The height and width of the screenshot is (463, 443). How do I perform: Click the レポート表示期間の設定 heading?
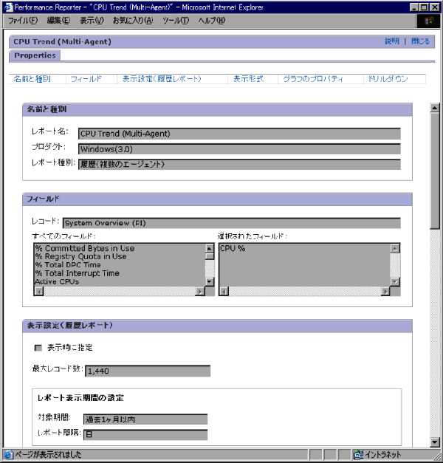point(80,398)
